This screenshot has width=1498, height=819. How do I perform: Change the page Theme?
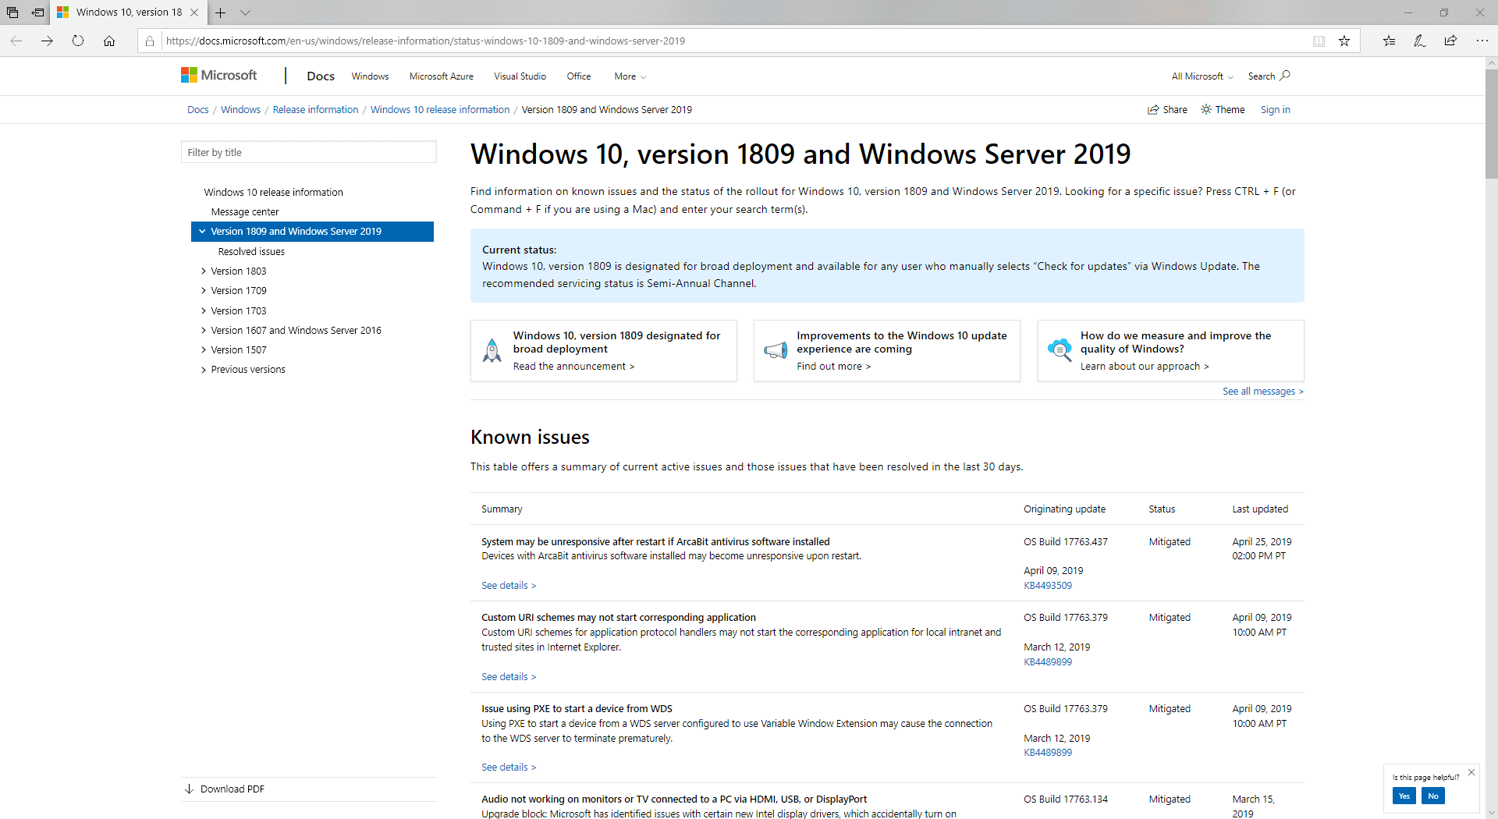pos(1223,110)
